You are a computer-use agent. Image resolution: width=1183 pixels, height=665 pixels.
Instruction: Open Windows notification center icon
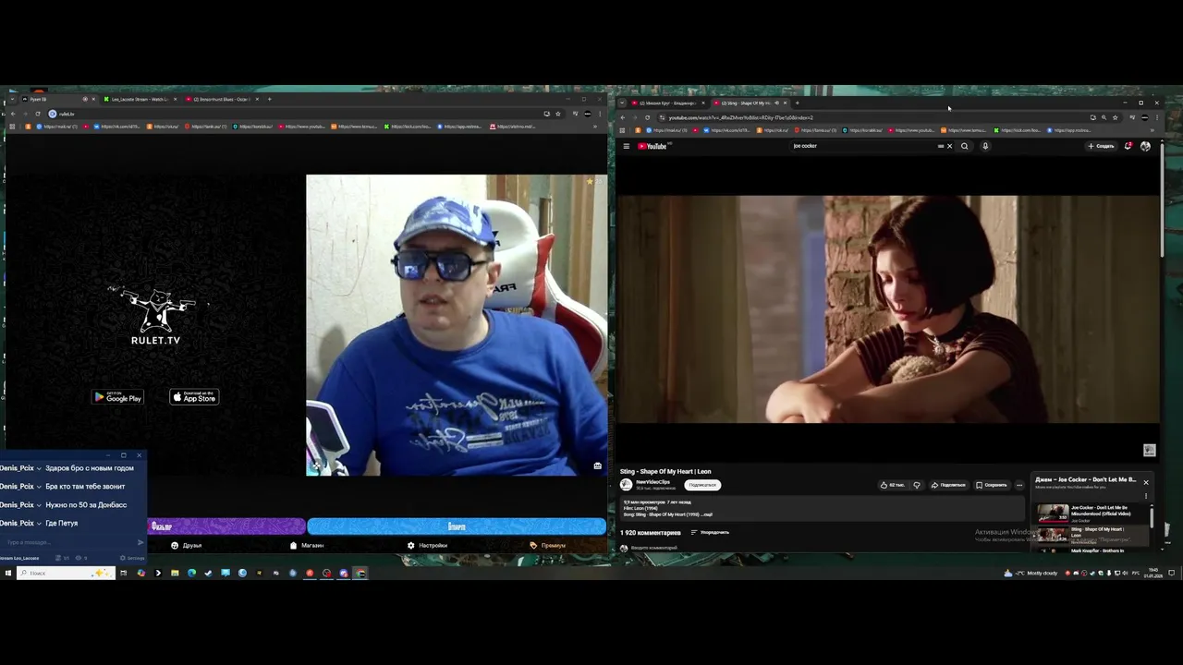tap(1171, 573)
